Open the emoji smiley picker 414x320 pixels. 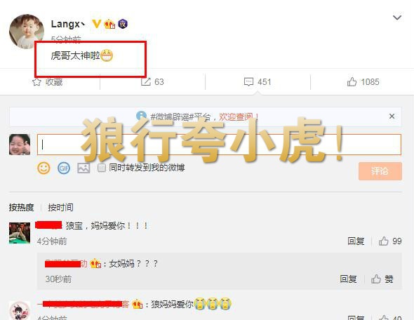[44, 168]
